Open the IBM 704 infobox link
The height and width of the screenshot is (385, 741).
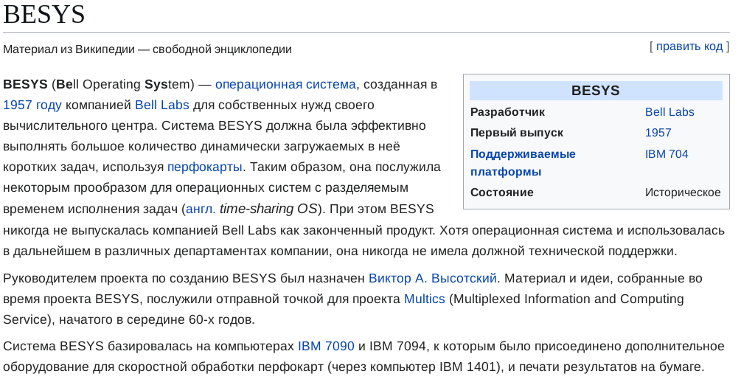(x=667, y=153)
